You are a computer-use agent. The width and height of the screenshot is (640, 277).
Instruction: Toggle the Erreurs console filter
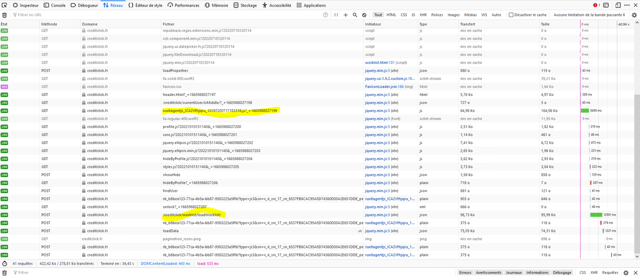(465, 272)
